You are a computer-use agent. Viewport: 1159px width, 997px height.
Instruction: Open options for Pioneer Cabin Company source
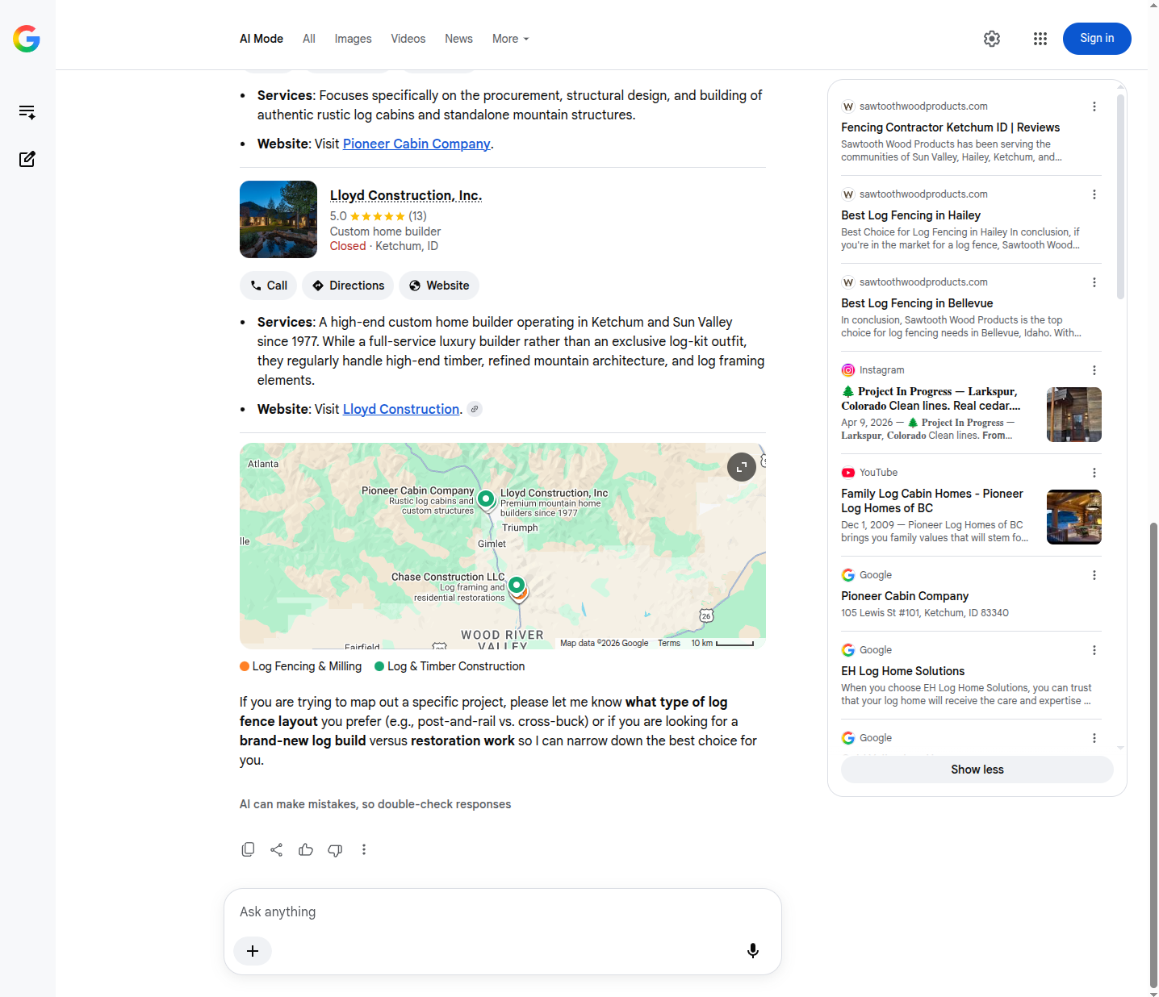[x=1094, y=575]
